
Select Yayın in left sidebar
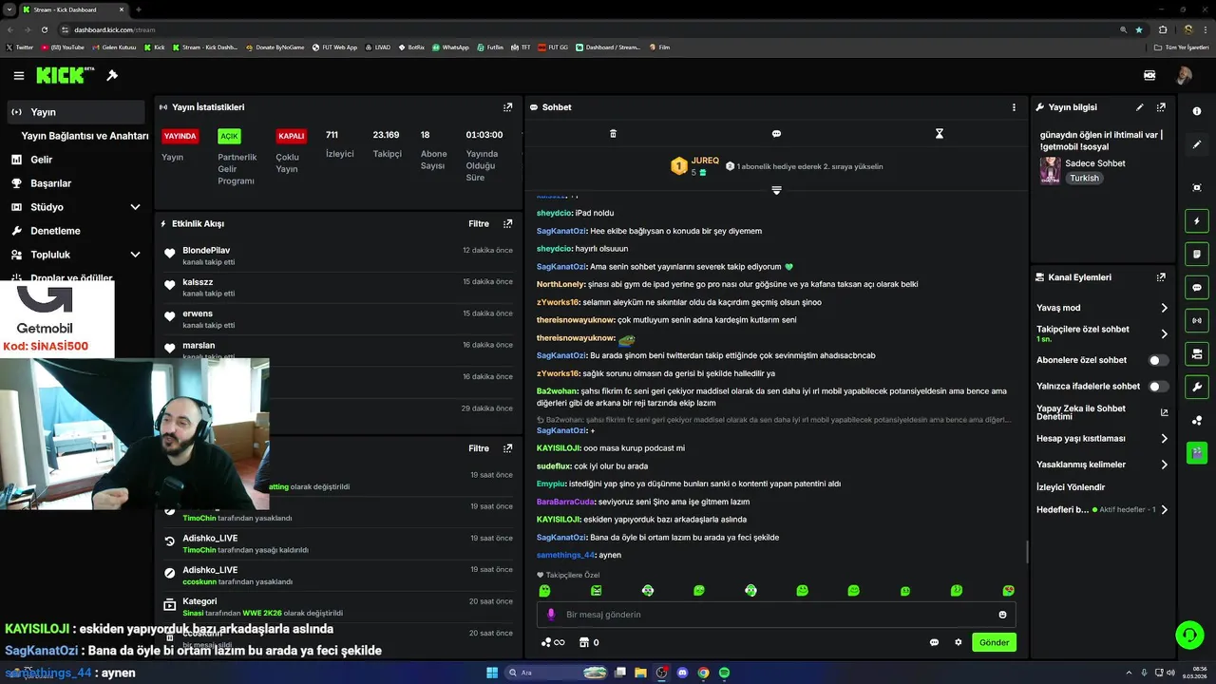pos(76,112)
